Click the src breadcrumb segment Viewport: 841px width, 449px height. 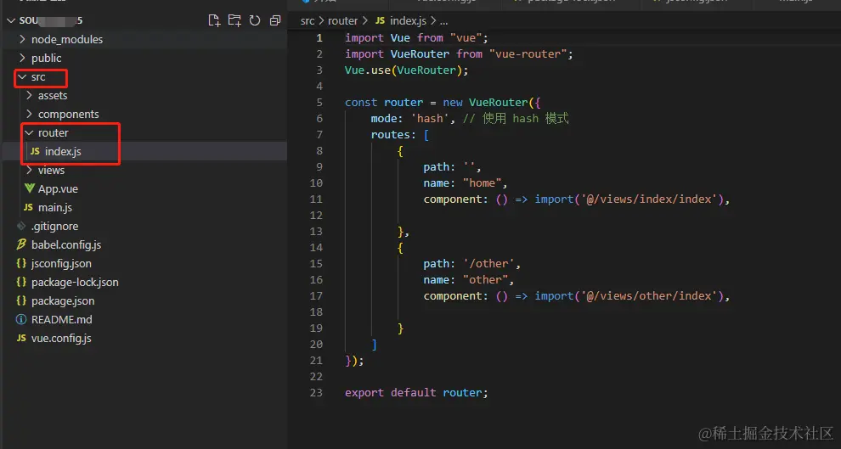[308, 20]
